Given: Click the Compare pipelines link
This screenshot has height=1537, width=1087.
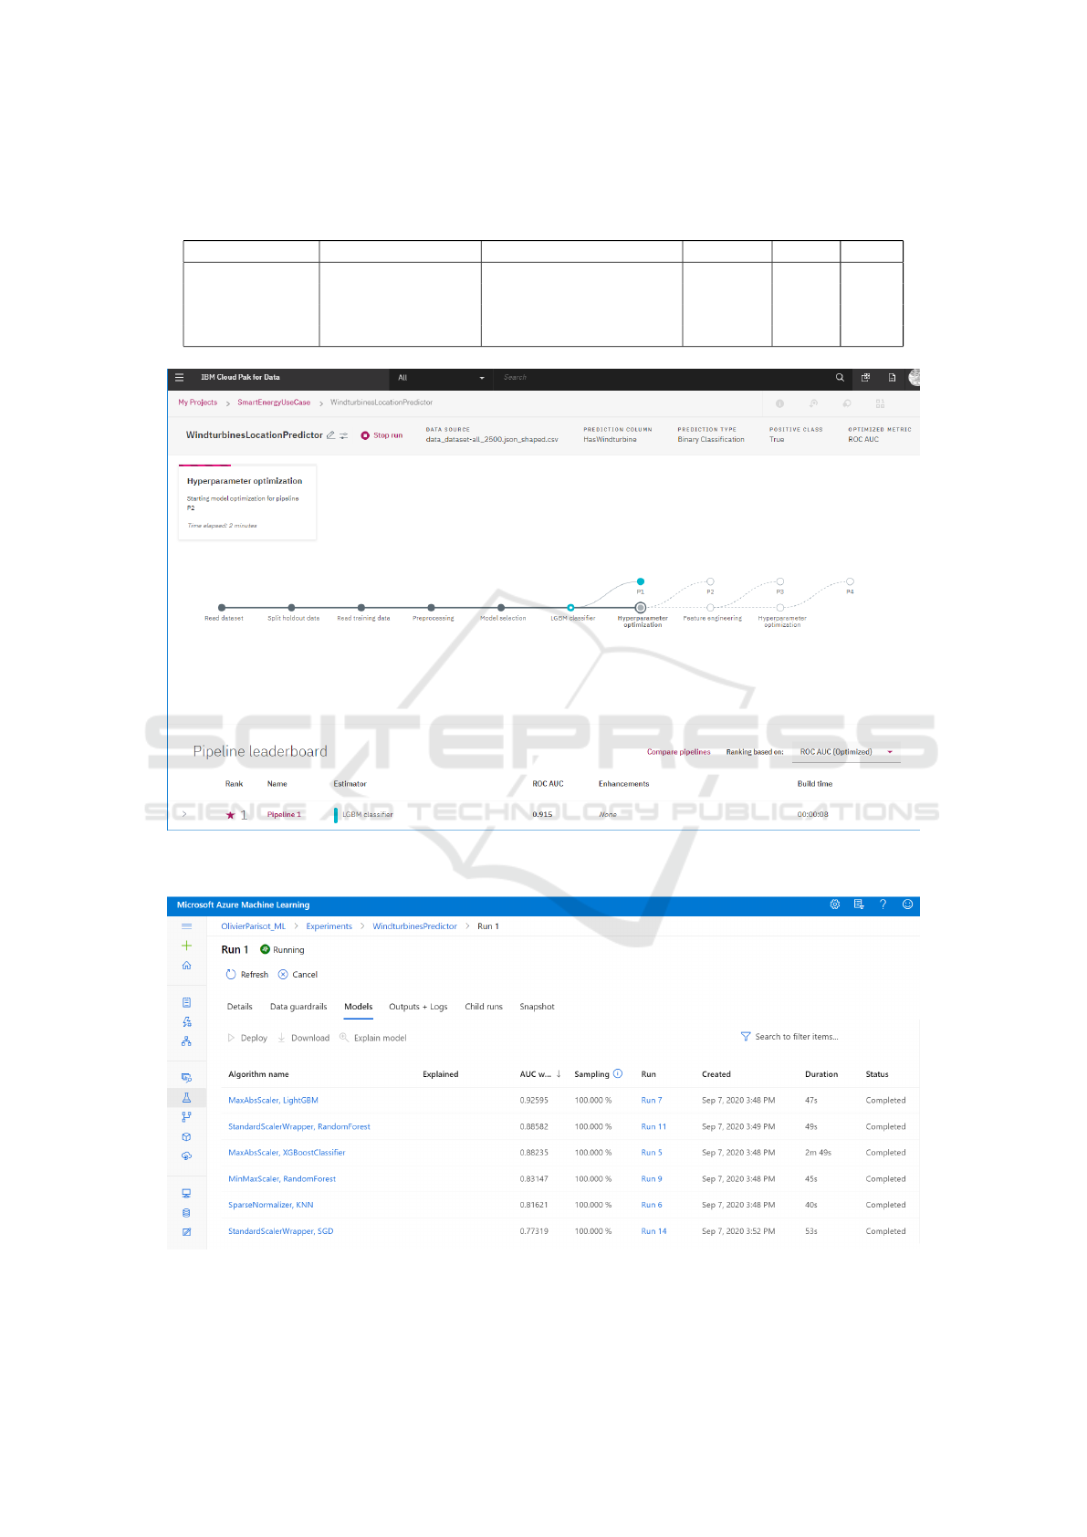Looking at the screenshot, I should click(x=678, y=752).
